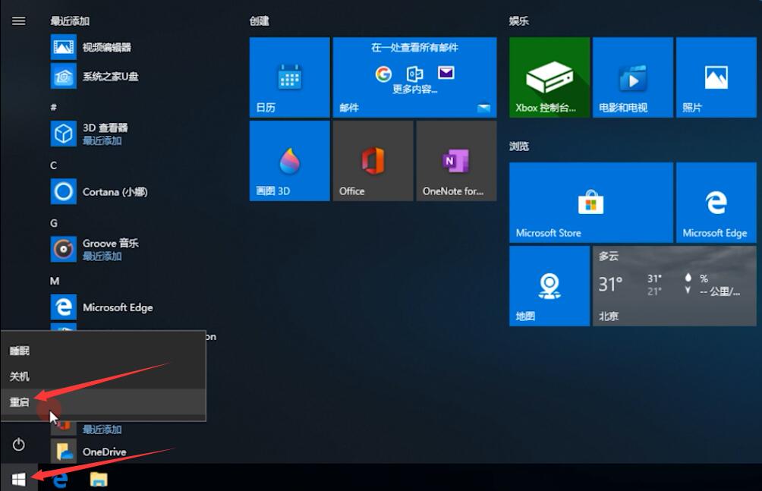Open Cortana (小娜) in app list
Image resolution: width=762 pixels, height=491 pixels.
point(114,192)
